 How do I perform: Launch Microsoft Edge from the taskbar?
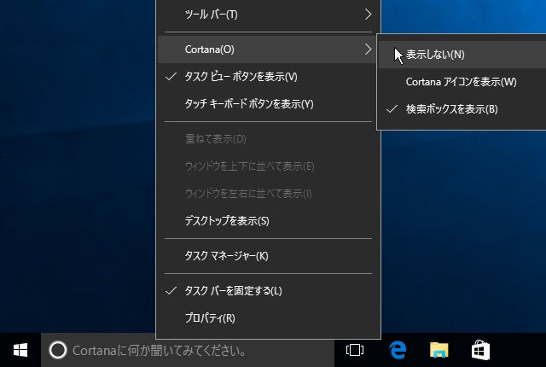click(398, 350)
